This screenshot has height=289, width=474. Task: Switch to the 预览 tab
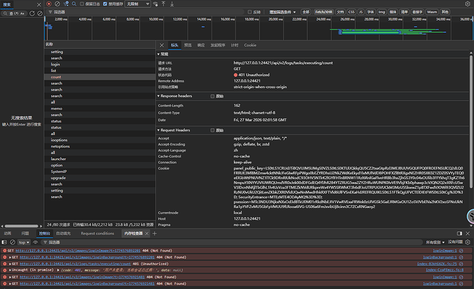coord(188,45)
